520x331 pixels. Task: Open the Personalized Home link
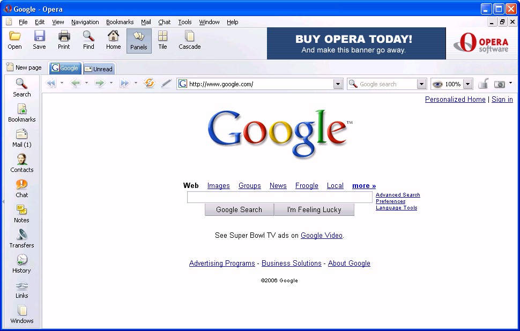455,100
